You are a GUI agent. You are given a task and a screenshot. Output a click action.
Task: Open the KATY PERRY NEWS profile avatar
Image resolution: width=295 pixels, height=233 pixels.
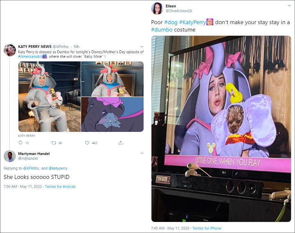(9, 50)
